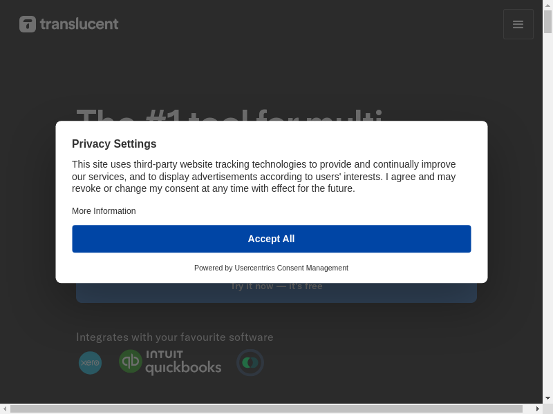Image resolution: width=553 pixels, height=414 pixels.
Task: Click the horizontal scrollbar left arrow
Action: [x=5, y=409]
